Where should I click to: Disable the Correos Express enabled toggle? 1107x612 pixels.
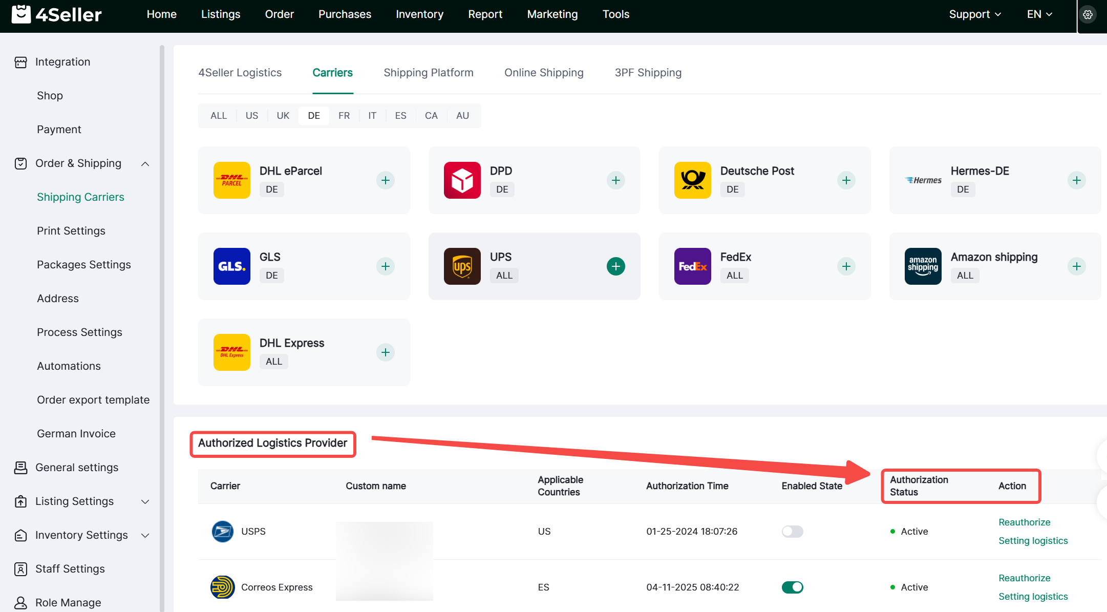tap(792, 587)
